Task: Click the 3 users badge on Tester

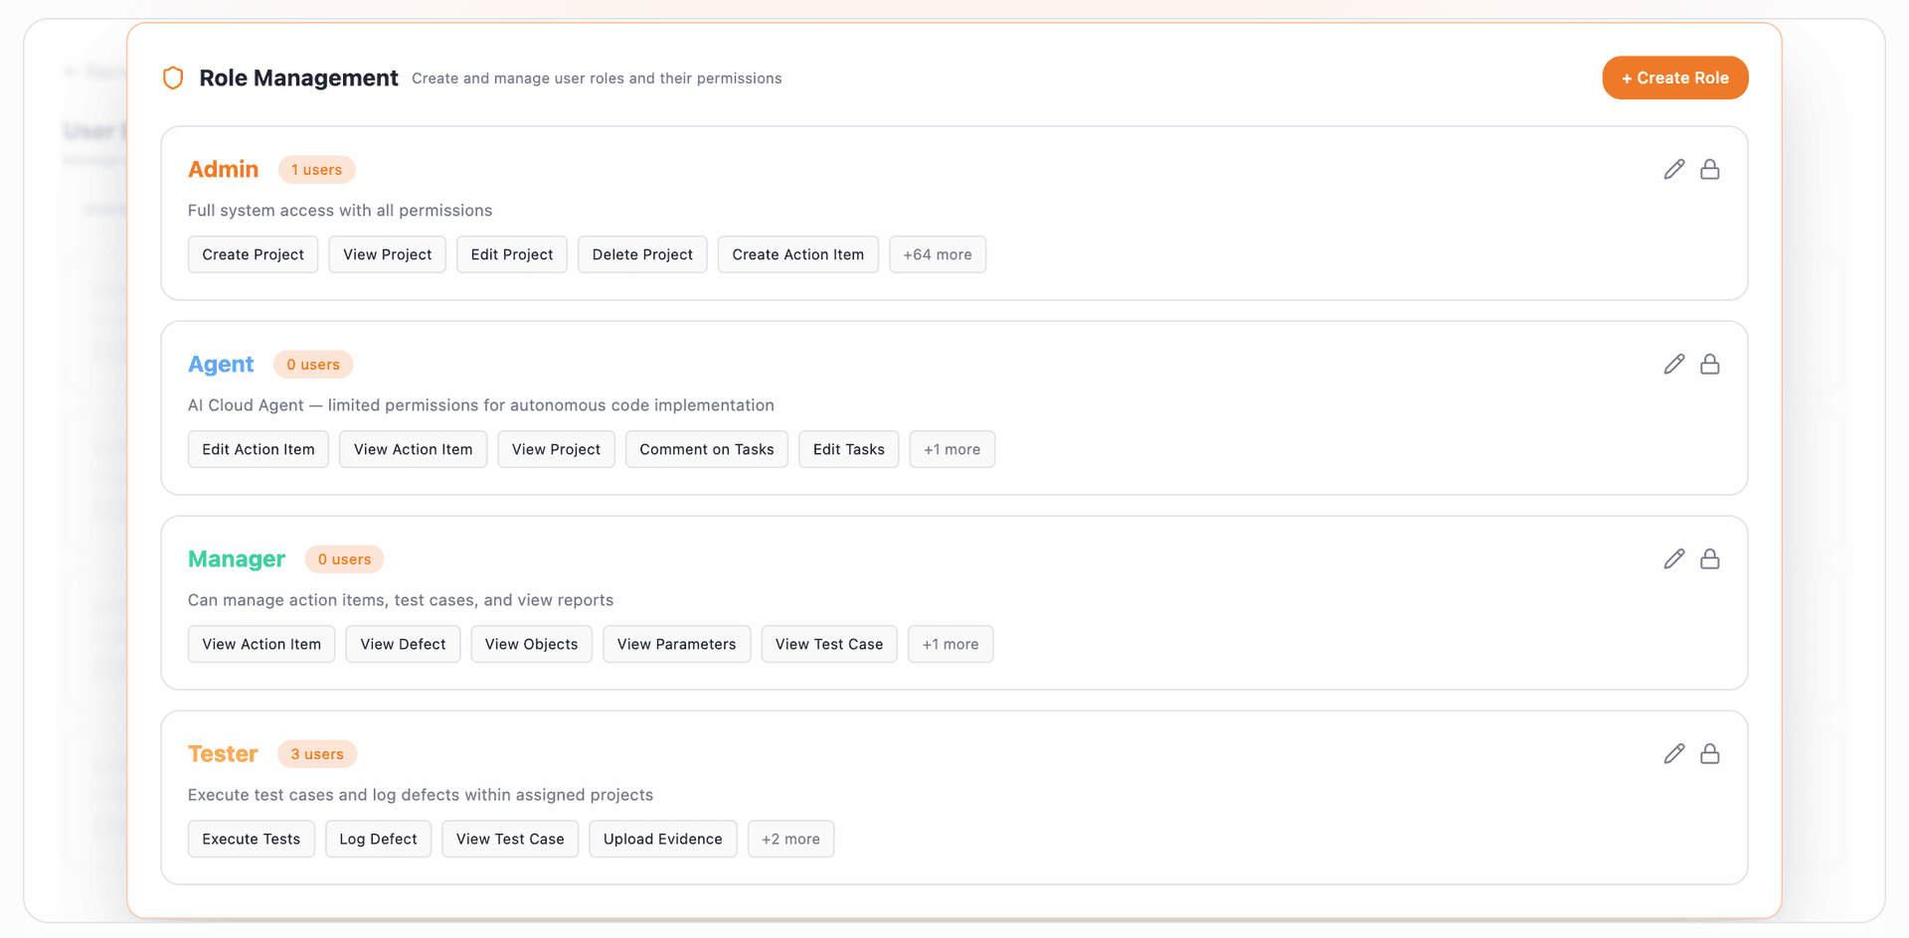Action: [x=317, y=753]
